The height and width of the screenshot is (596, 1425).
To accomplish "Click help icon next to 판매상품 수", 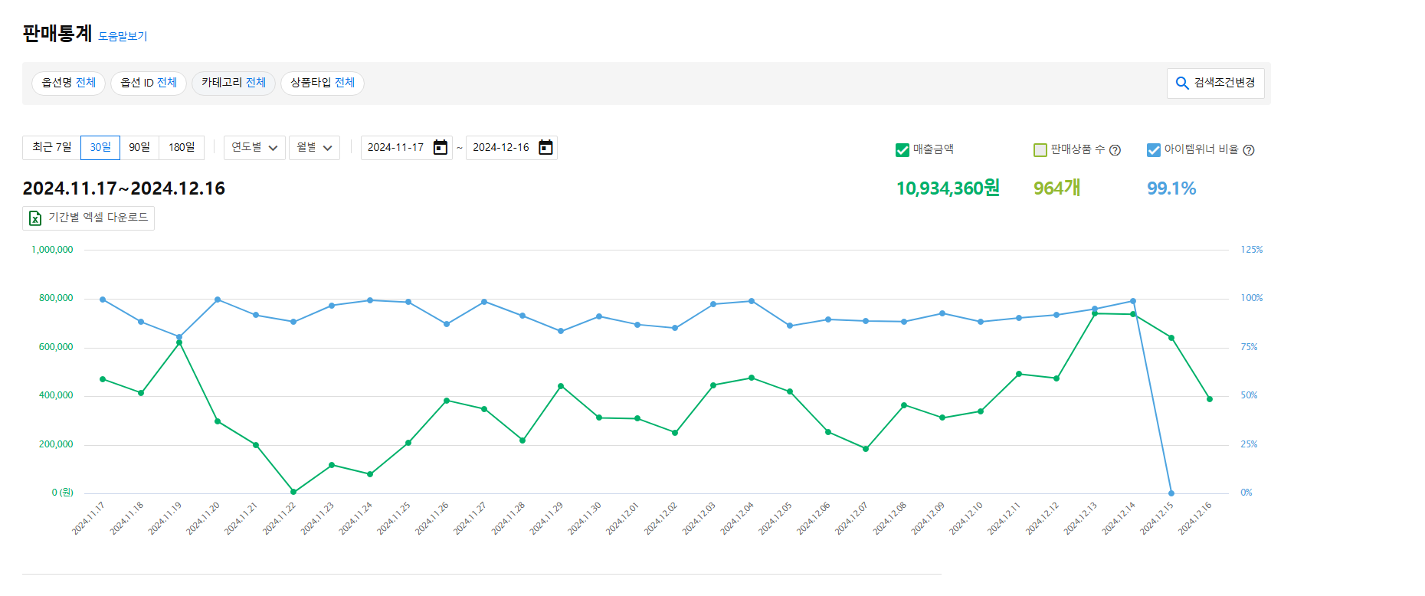I will [1115, 150].
